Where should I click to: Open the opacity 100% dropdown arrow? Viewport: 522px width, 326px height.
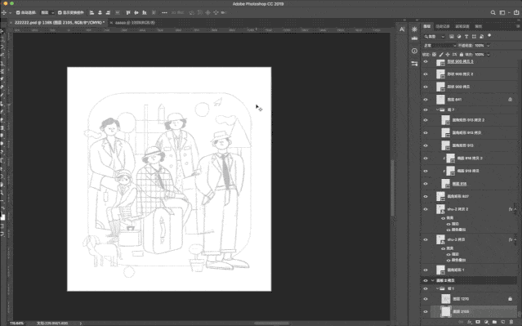click(489, 45)
